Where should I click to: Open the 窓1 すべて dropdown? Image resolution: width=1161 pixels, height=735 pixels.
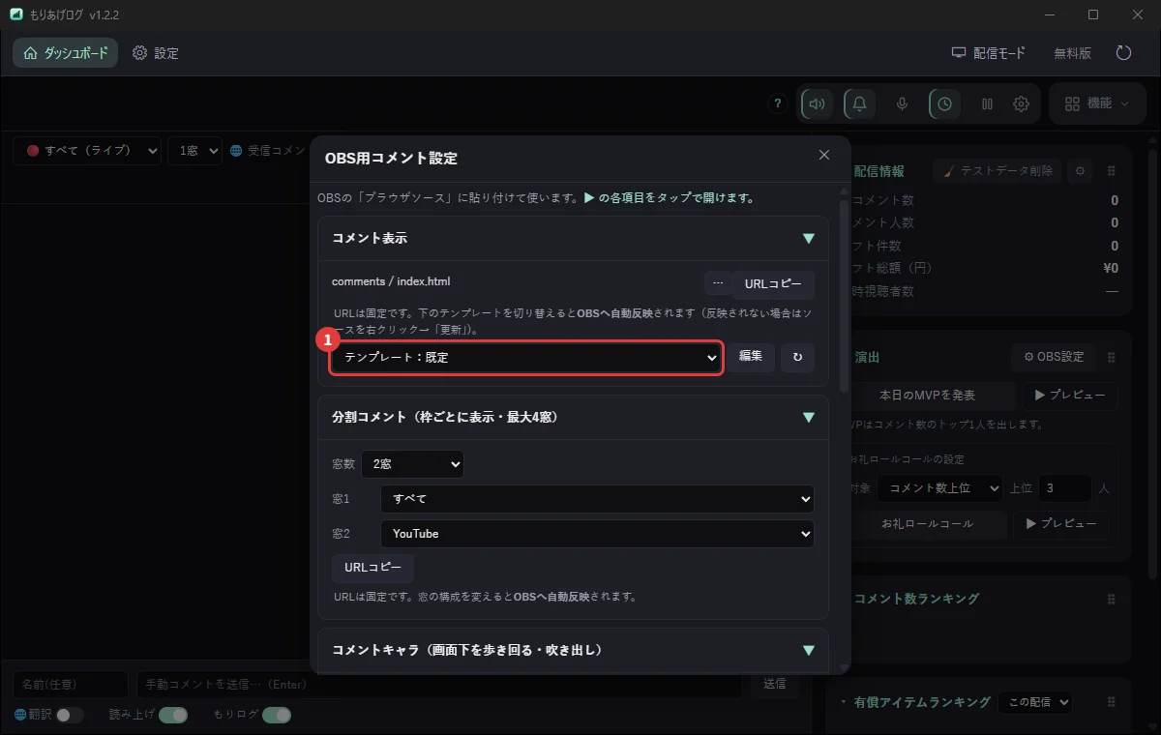[x=597, y=499]
